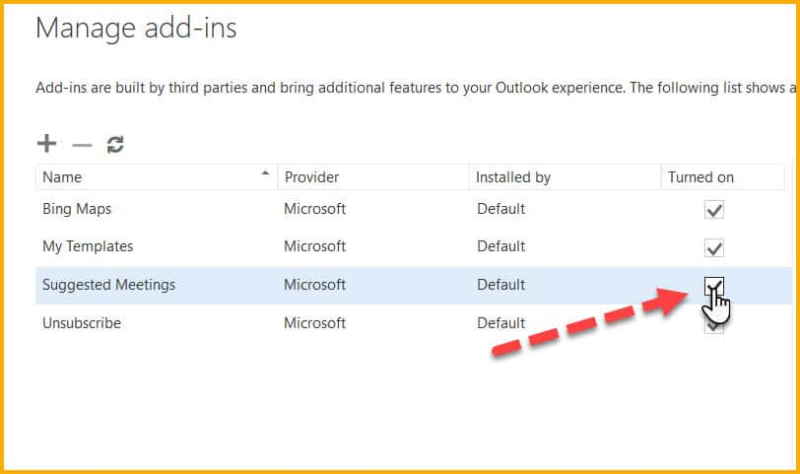Screen dimensions: 800x474
Task: Click the Default cell in the Suggested Meetings row
Action: click(500, 285)
